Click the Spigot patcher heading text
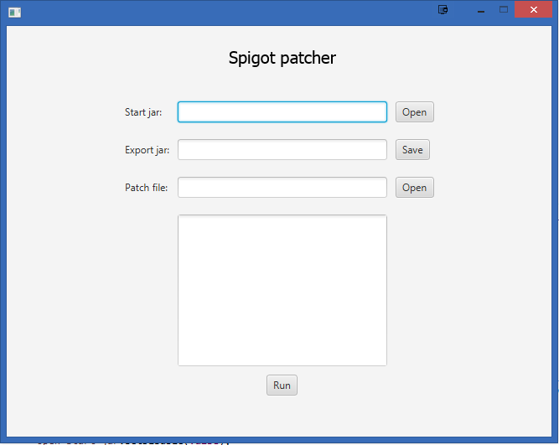559x445 pixels. (x=282, y=58)
